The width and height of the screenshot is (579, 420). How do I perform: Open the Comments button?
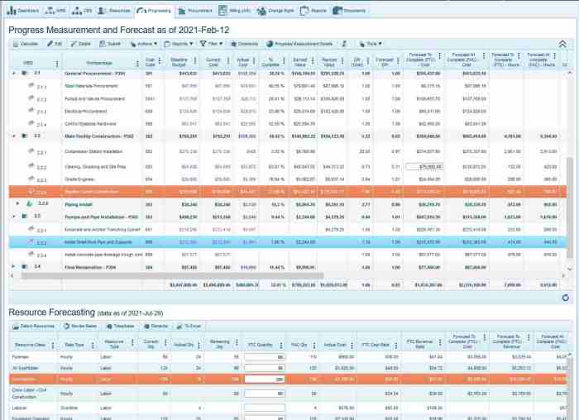pyautogui.click(x=244, y=44)
